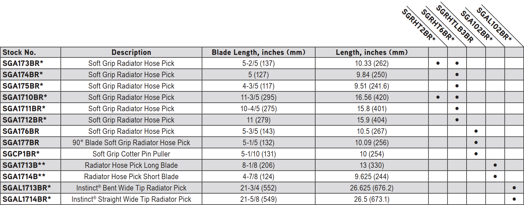The height and width of the screenshot is (205, 524).
Task: Click the Description column header
Action: click(131, 52)
